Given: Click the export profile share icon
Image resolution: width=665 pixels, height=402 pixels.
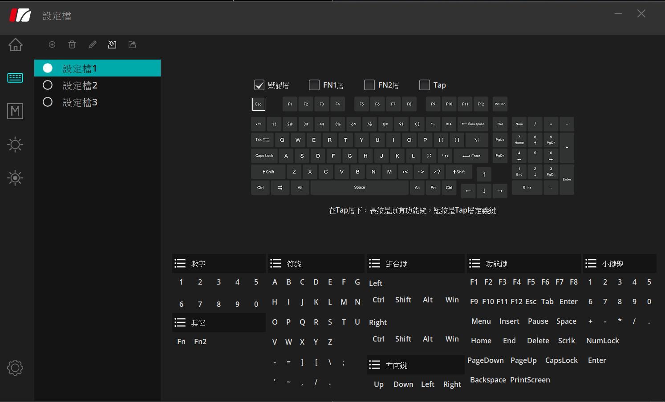Looking at the screenshot, I should pos(132,44).
